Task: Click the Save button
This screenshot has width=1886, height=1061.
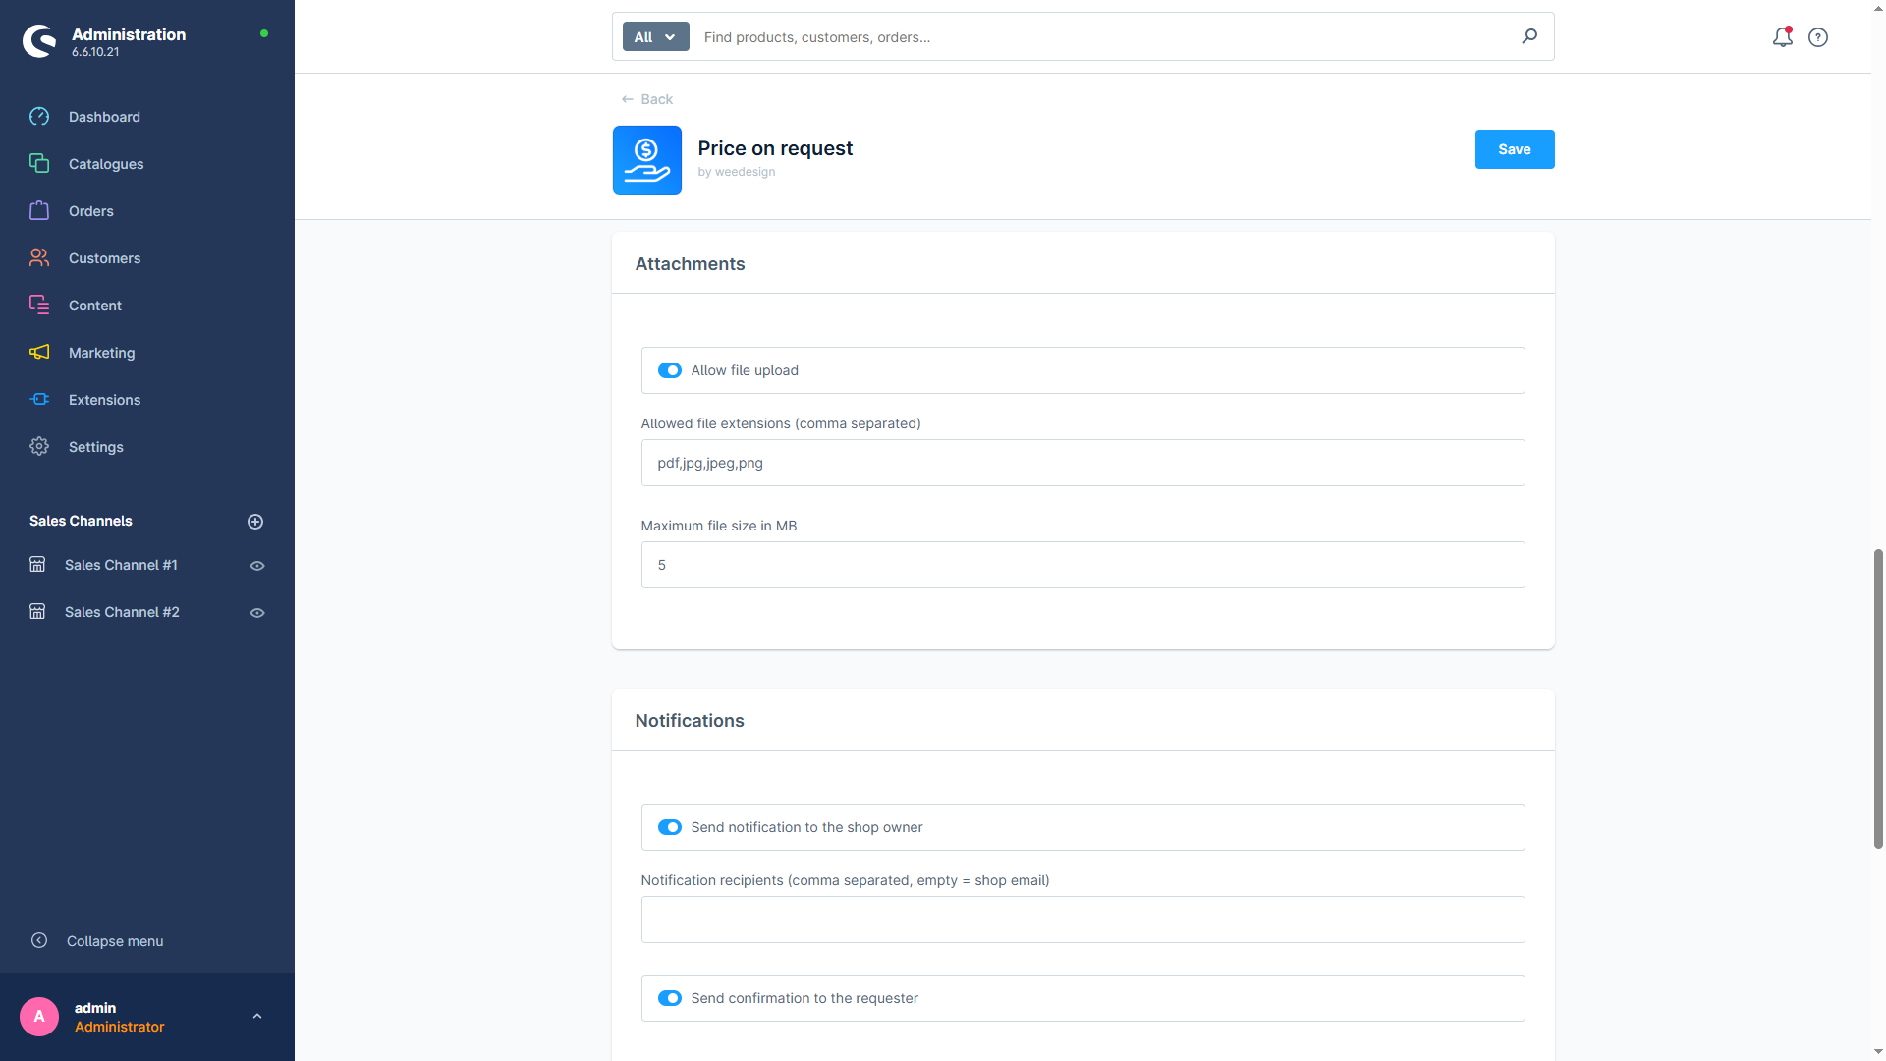Action: [1514, 149]
